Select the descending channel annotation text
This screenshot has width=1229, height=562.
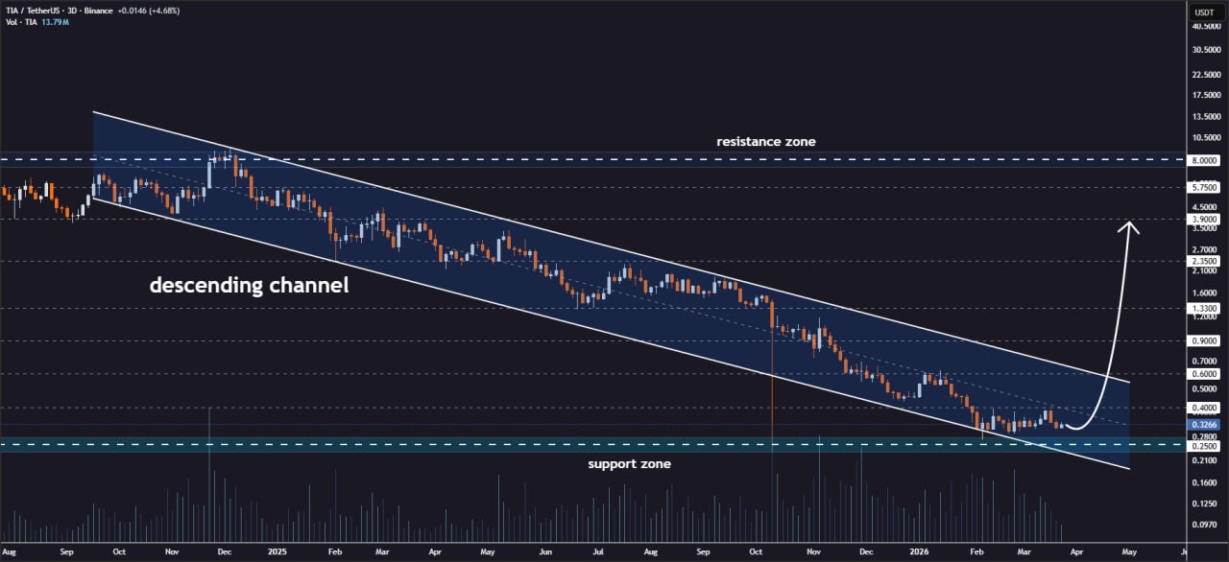click(x=249, y=285)
